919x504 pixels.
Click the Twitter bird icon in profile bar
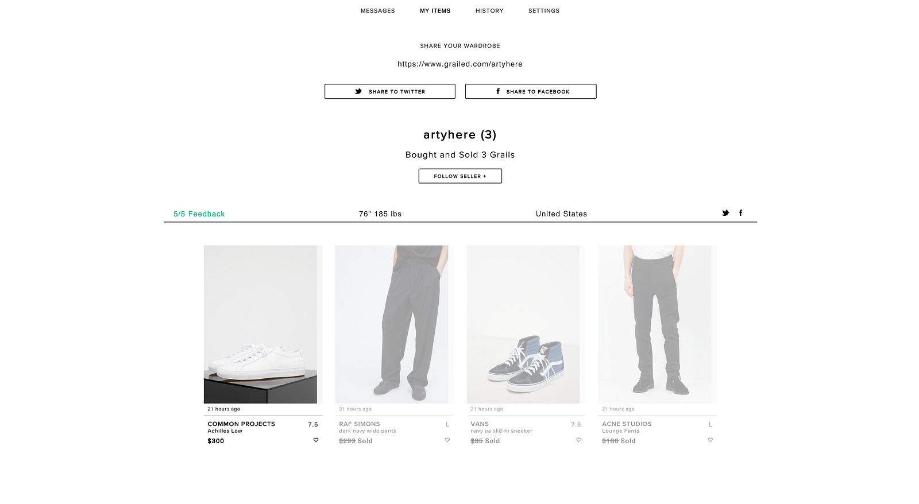click(725, 213)
